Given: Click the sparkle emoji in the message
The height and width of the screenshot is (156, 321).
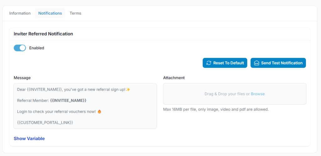Looking at the screenshot, I should click(x=128, y=90).
